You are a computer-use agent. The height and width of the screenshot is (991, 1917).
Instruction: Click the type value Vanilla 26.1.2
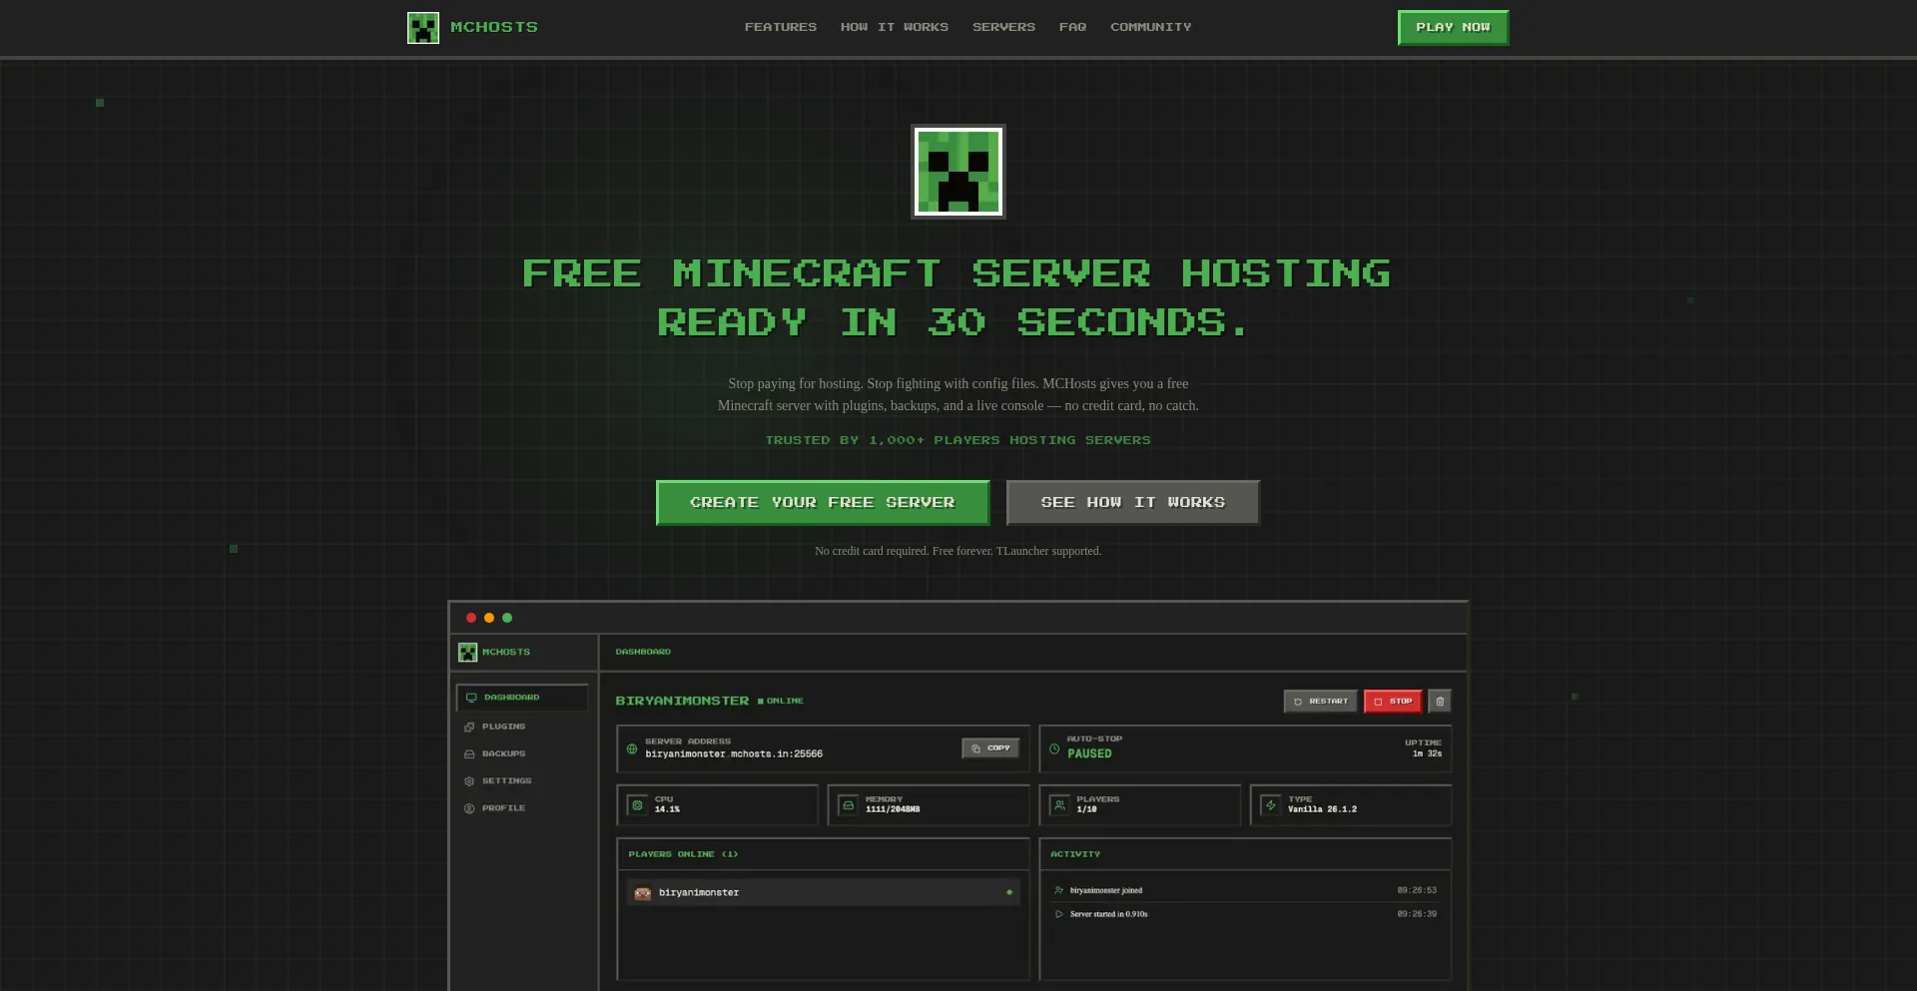(1322, 809)
